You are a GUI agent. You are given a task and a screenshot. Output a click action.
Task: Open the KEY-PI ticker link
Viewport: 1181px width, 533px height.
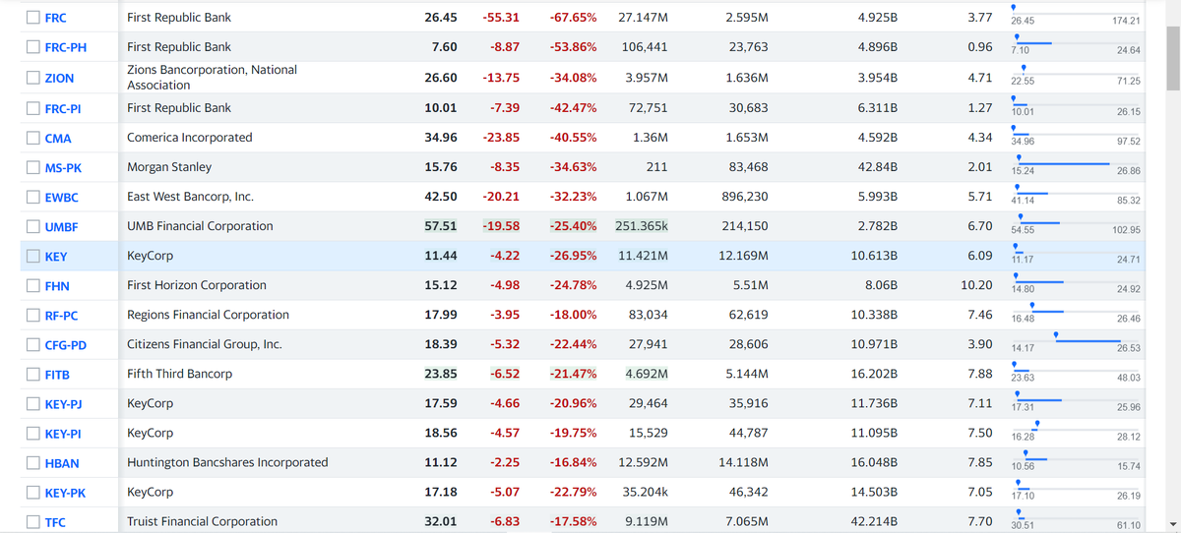[x=63, y=435]
